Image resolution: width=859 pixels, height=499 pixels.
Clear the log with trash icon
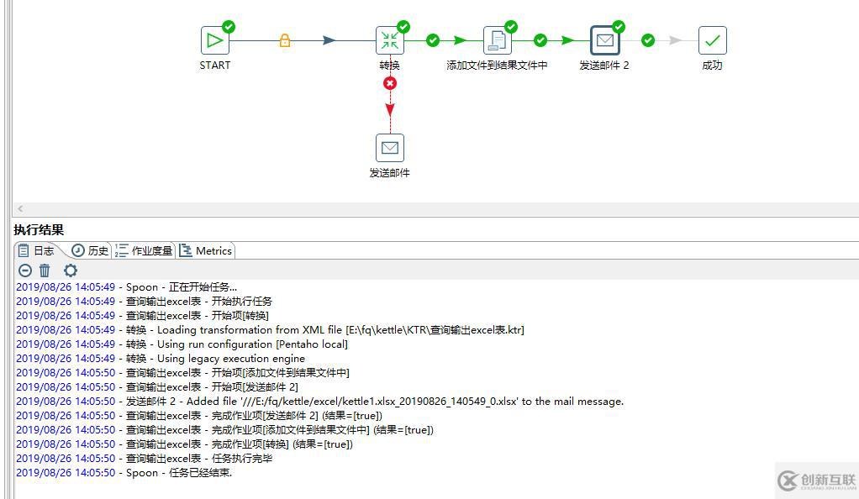click(x=45, y=270)
